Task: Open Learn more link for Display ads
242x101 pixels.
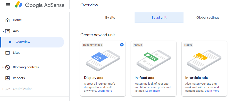Action: coord(105,91)
